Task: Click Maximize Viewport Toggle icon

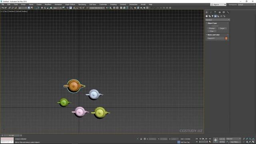Action: pyautogui.click(x=253, y=142)
